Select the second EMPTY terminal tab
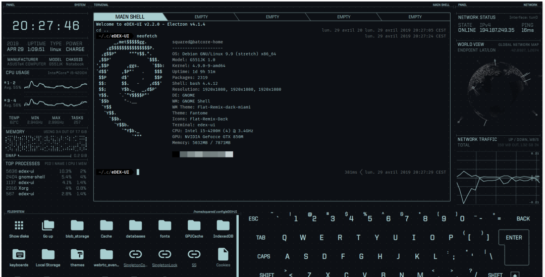545x277 pixels. tap(272, 17)
